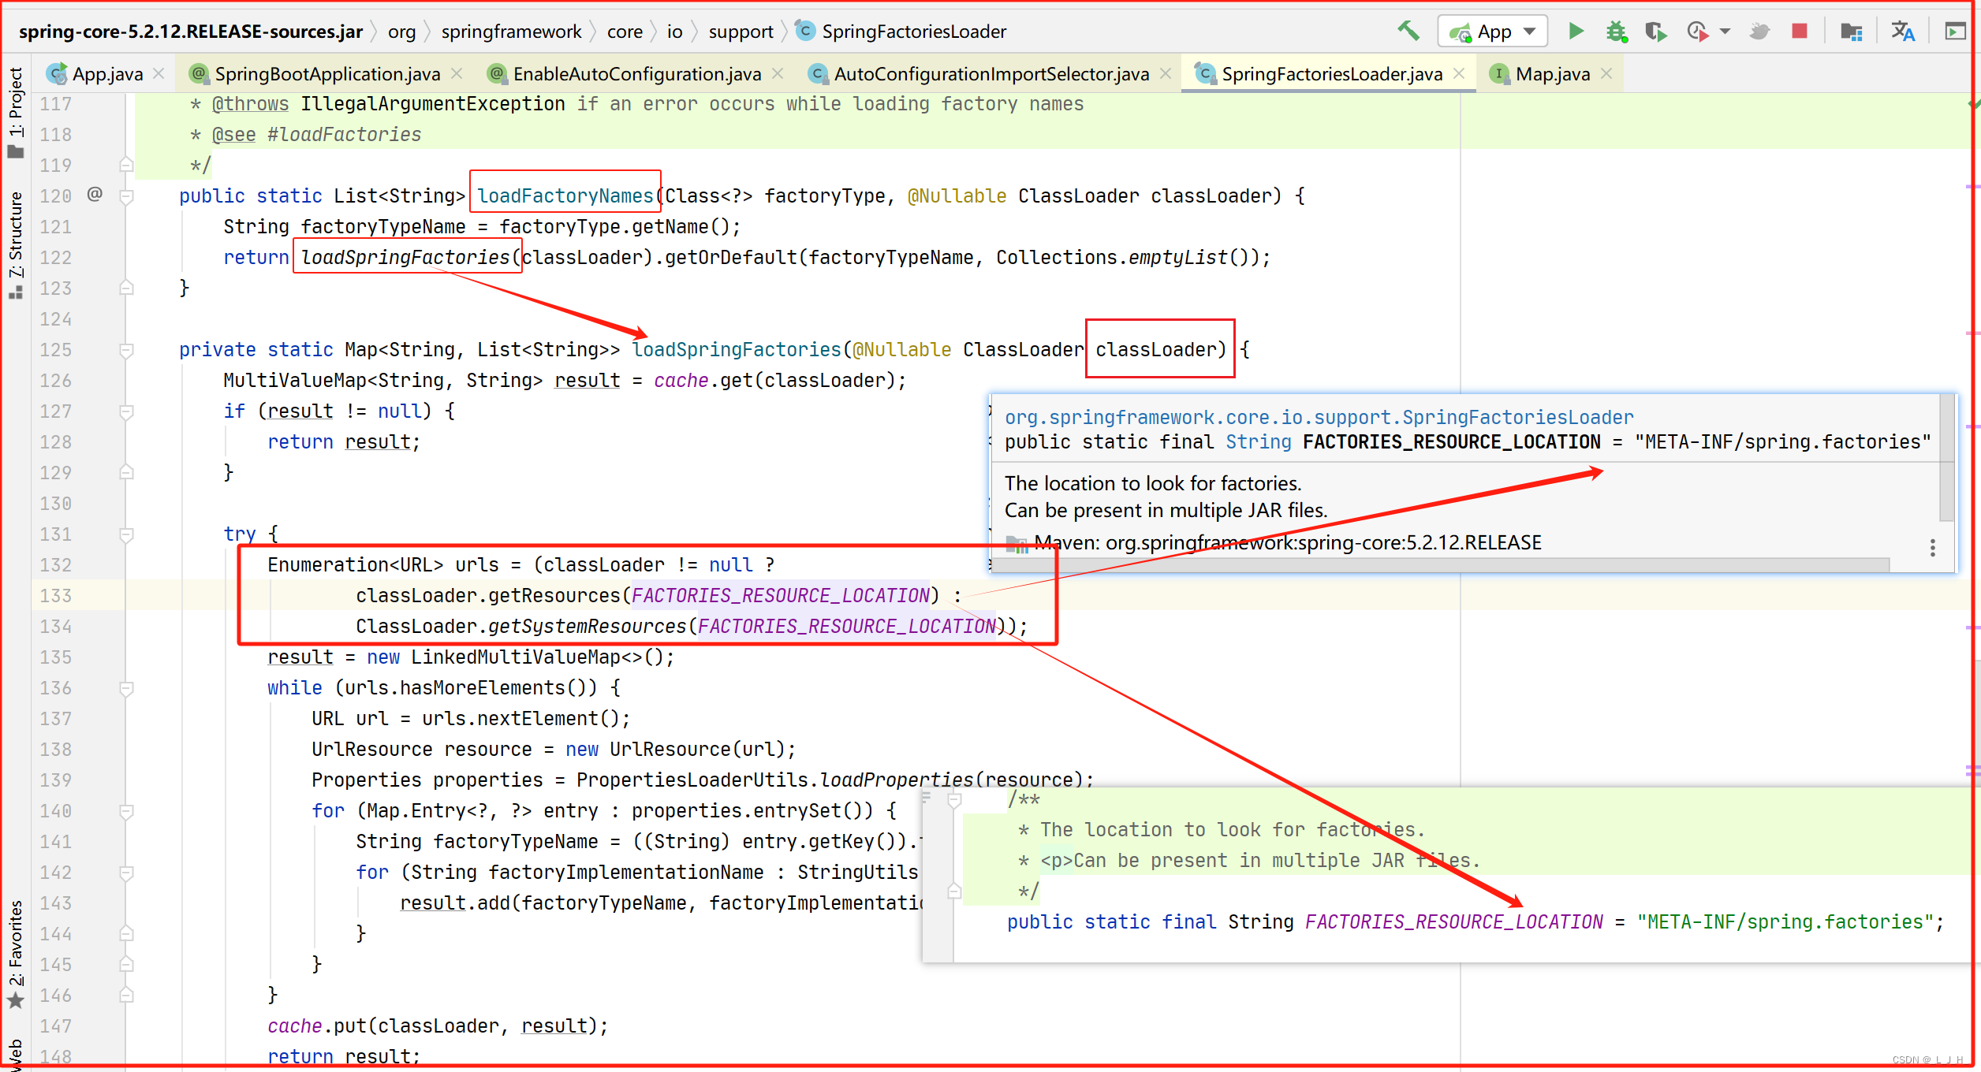Close the Map.java tab

(x=1606, y=73)
